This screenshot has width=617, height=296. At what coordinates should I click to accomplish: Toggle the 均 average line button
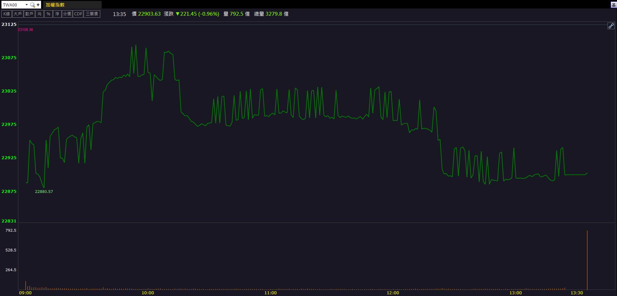(39, 14)
